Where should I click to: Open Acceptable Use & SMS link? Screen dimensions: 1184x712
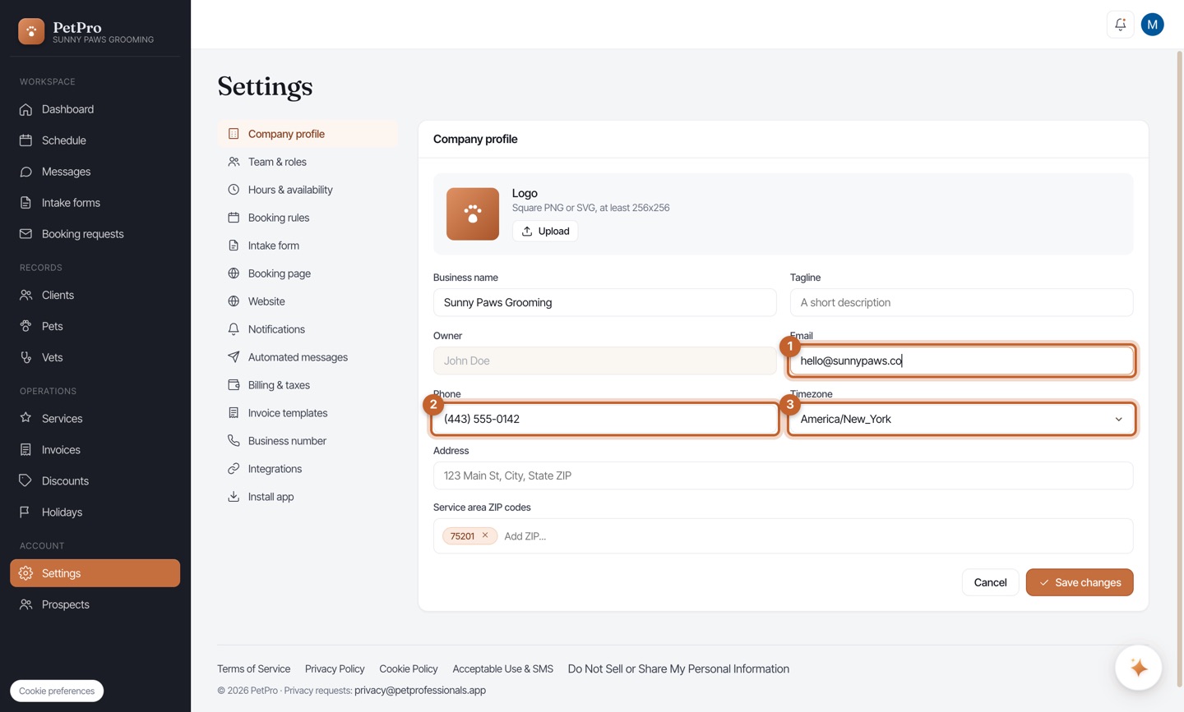502,668
